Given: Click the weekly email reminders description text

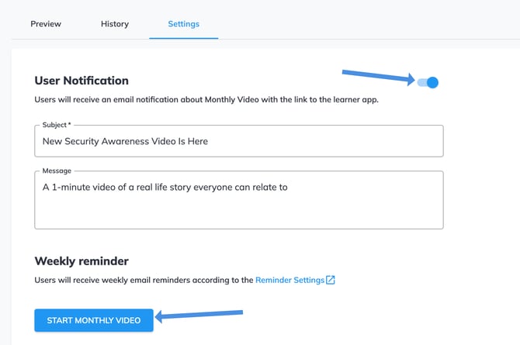Looking at the screenshot, I should coord(144,280).
